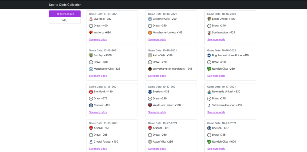Click the 'Chelsea: -667' odds text

click(221, 128)
